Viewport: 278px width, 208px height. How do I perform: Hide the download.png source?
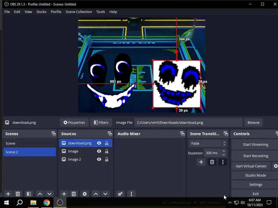pyautogui.click(x=99, y=143)
